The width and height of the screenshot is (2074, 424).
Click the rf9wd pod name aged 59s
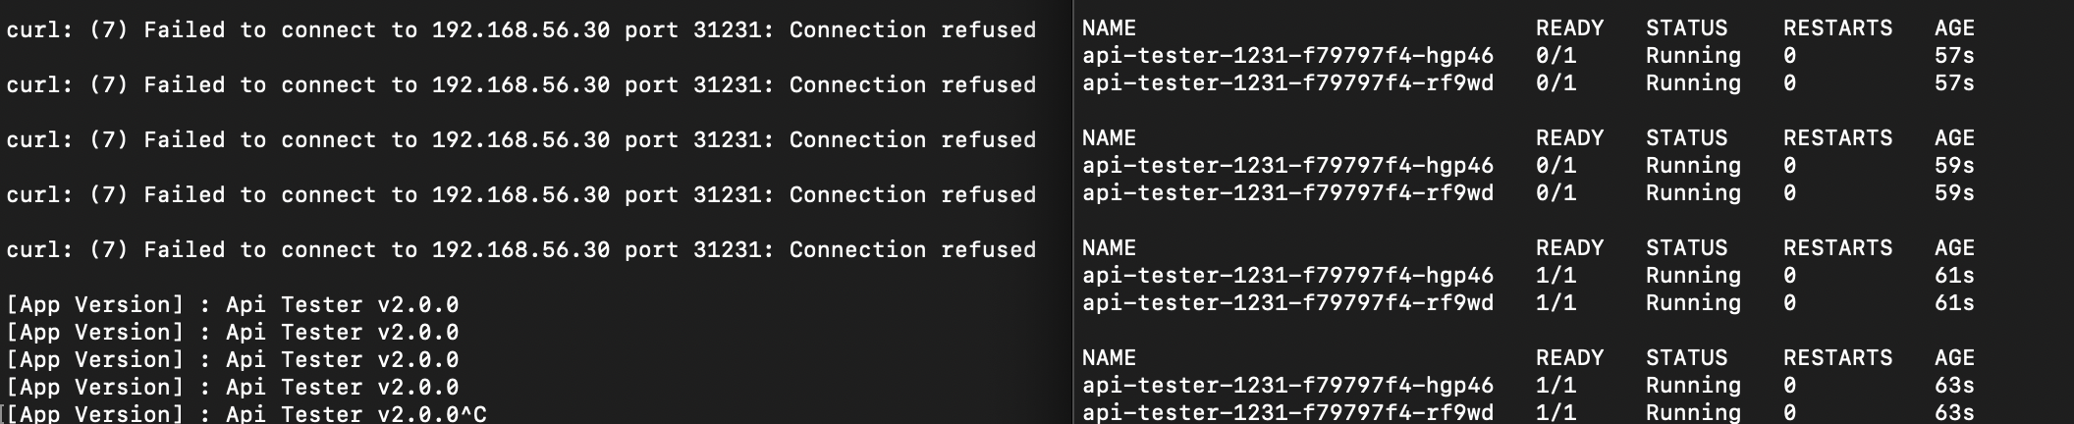(1287, 193)
